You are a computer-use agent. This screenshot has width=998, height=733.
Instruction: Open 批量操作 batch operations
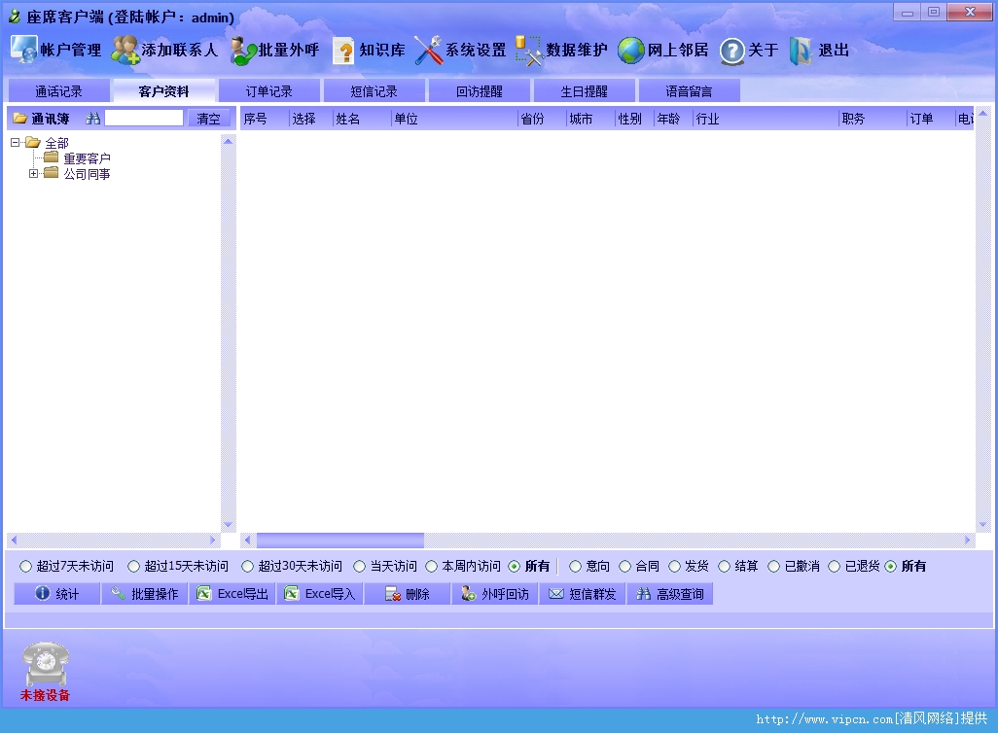coord(145,594)
